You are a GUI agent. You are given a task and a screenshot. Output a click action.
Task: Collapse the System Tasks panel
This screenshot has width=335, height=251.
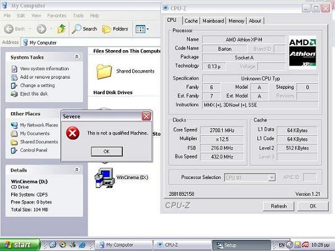click(77, 57)
